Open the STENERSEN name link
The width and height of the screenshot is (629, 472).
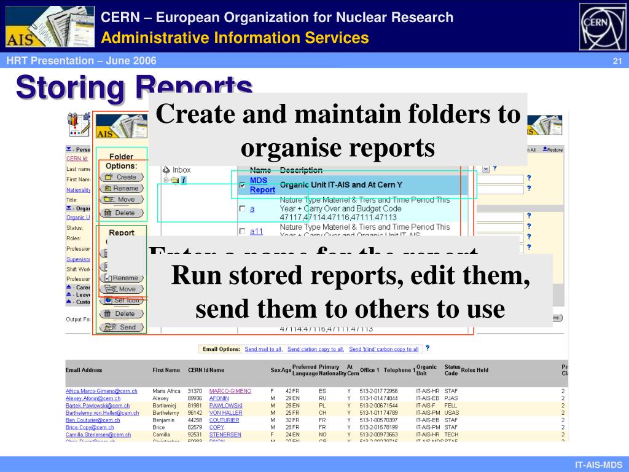(x=225, y=435)
